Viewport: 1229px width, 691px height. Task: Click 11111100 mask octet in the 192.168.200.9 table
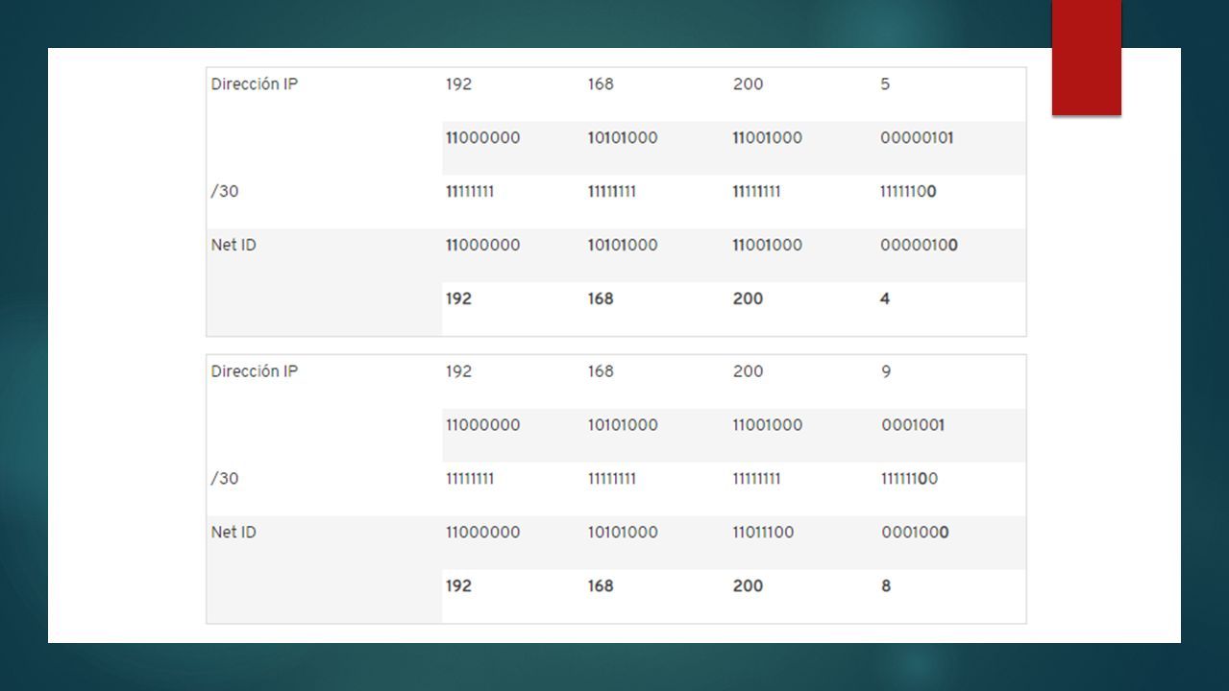[909, 479]
